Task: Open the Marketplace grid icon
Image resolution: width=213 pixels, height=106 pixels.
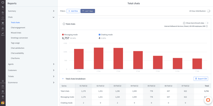Action: coord(3,82)
